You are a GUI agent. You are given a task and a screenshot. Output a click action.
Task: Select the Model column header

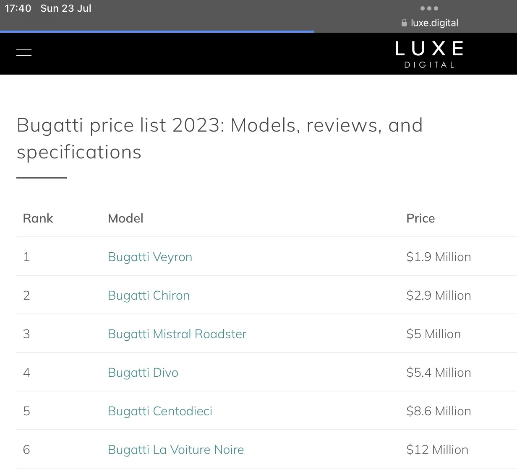pyautogui.click(x=125, y=218)
